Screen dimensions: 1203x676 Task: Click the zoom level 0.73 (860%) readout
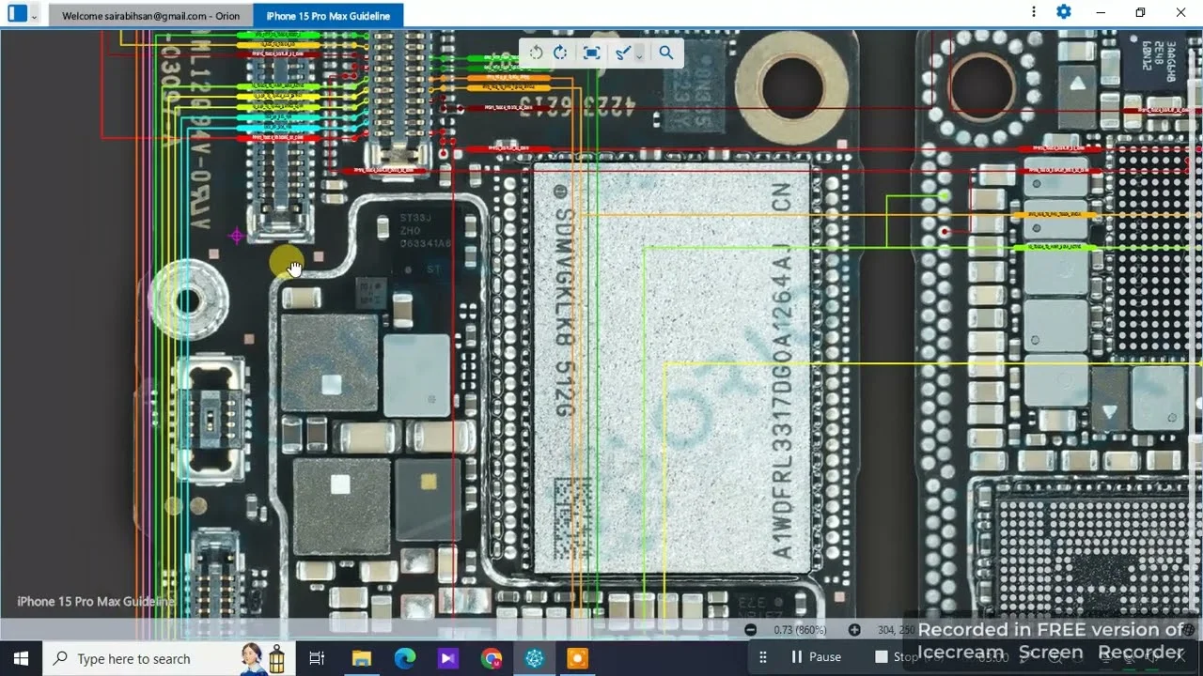(801, 630)
